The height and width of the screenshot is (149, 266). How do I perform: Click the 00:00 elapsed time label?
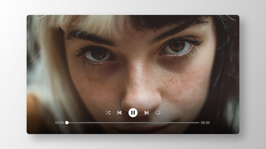[x=59, y=123]
